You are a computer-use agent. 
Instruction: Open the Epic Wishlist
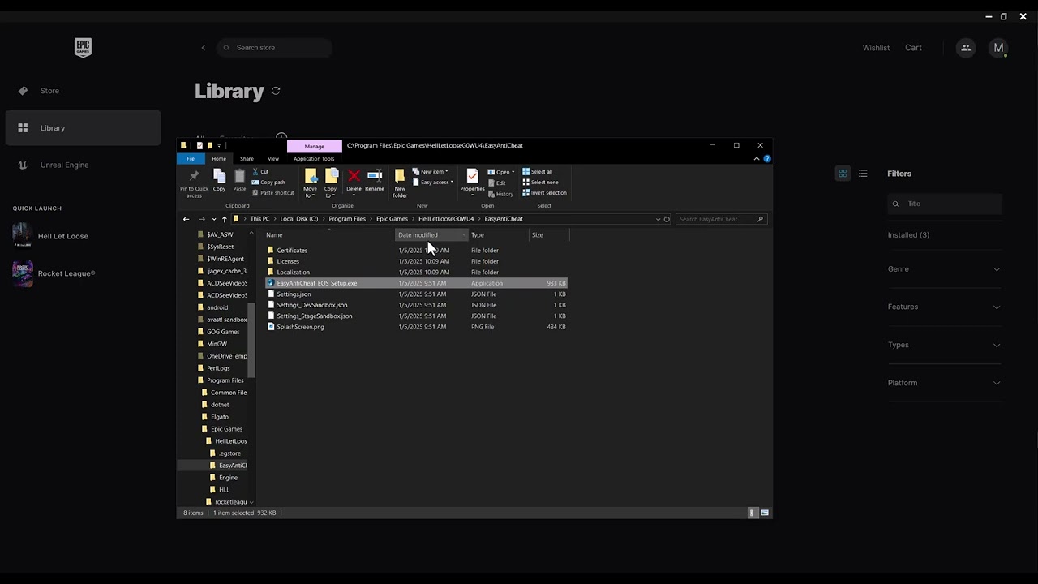click(x=876, y=48)
